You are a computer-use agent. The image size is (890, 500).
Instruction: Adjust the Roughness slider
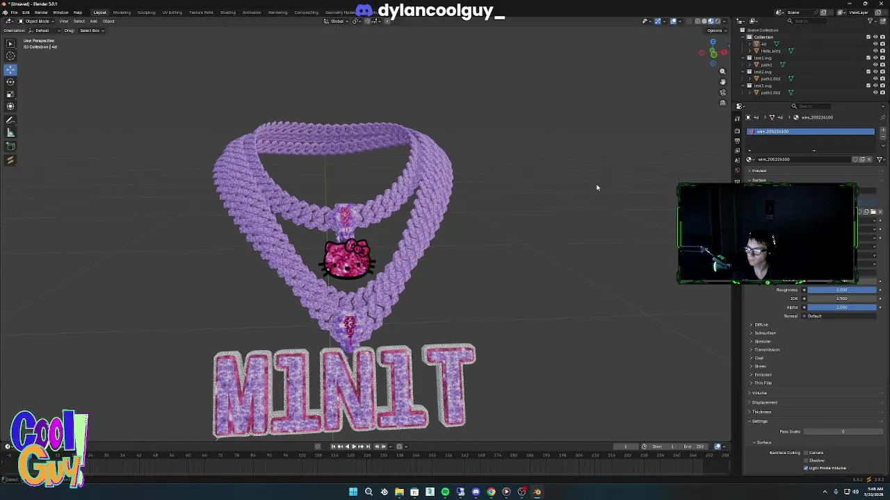click(x=841, y=290)
